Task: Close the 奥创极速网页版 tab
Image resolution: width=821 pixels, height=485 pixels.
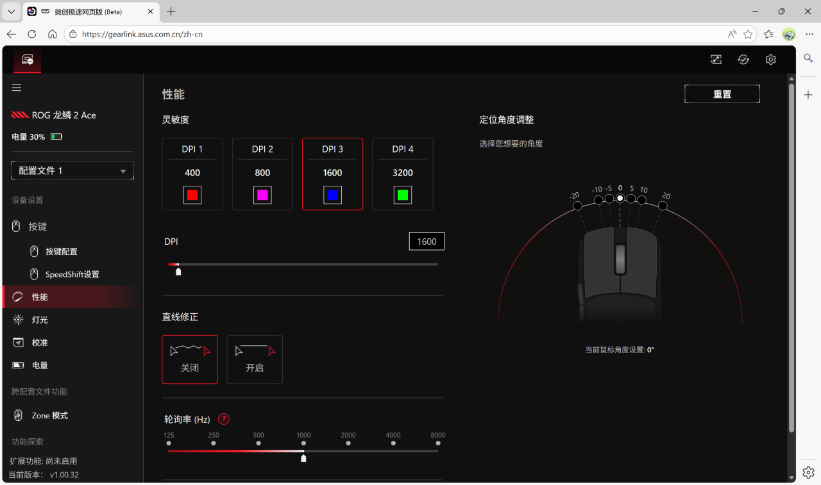Action: (150, 12)
